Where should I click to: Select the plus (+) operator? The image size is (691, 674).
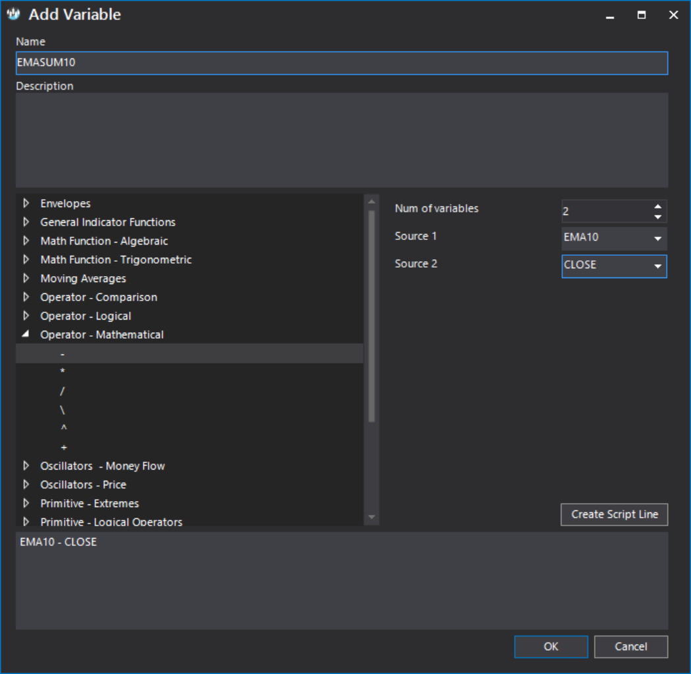pos(63,447)
